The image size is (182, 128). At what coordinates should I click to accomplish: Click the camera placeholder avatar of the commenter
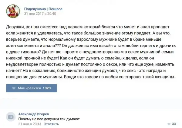11,117
